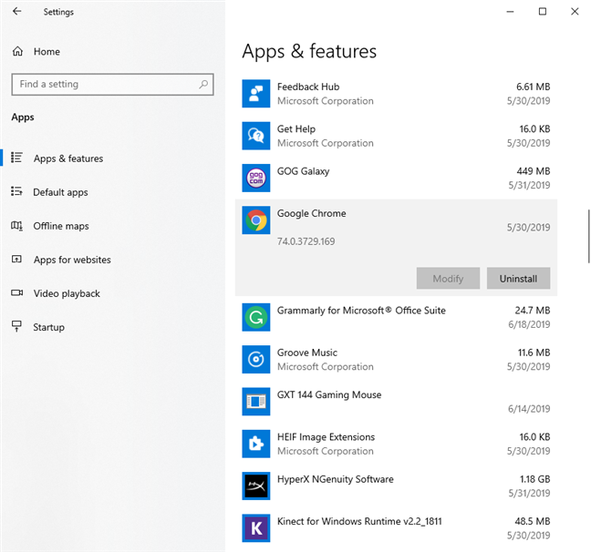The width and height of the screenshot is (591, 552).
Task: Uninstall Google Chrome
Action: pyautogui.click(x=518, y=278)
